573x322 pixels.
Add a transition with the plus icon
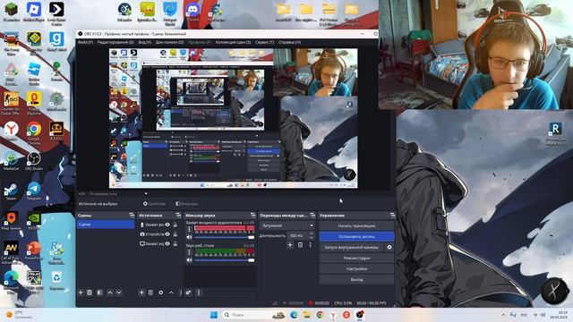tap(290, 244)
